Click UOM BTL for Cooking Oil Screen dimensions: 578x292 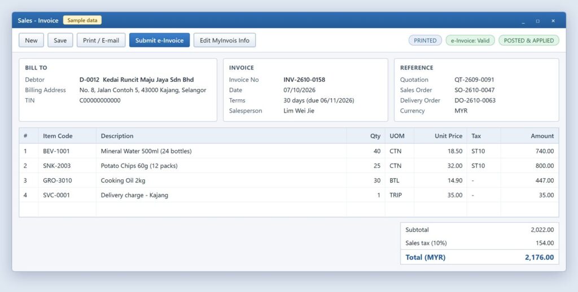pyautogui.click(x=395, y=180)
